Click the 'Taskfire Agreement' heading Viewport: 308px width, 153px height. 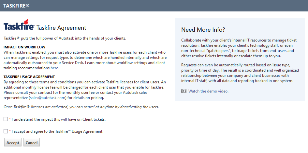(61, 28)
